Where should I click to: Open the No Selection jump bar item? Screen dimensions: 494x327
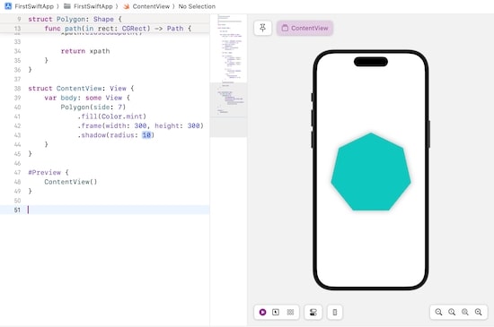tap(197, 6)
